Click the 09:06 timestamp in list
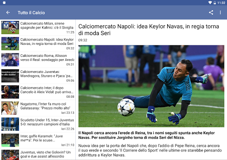The image size is (227, 160). tap(70, 80)
